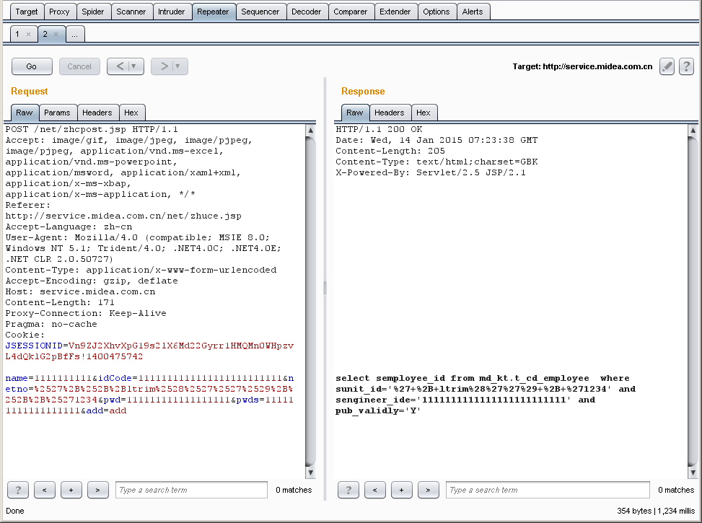702x523 pixels.
Task: Click the select semployee_id SQL text
Action: coord(486,395)
